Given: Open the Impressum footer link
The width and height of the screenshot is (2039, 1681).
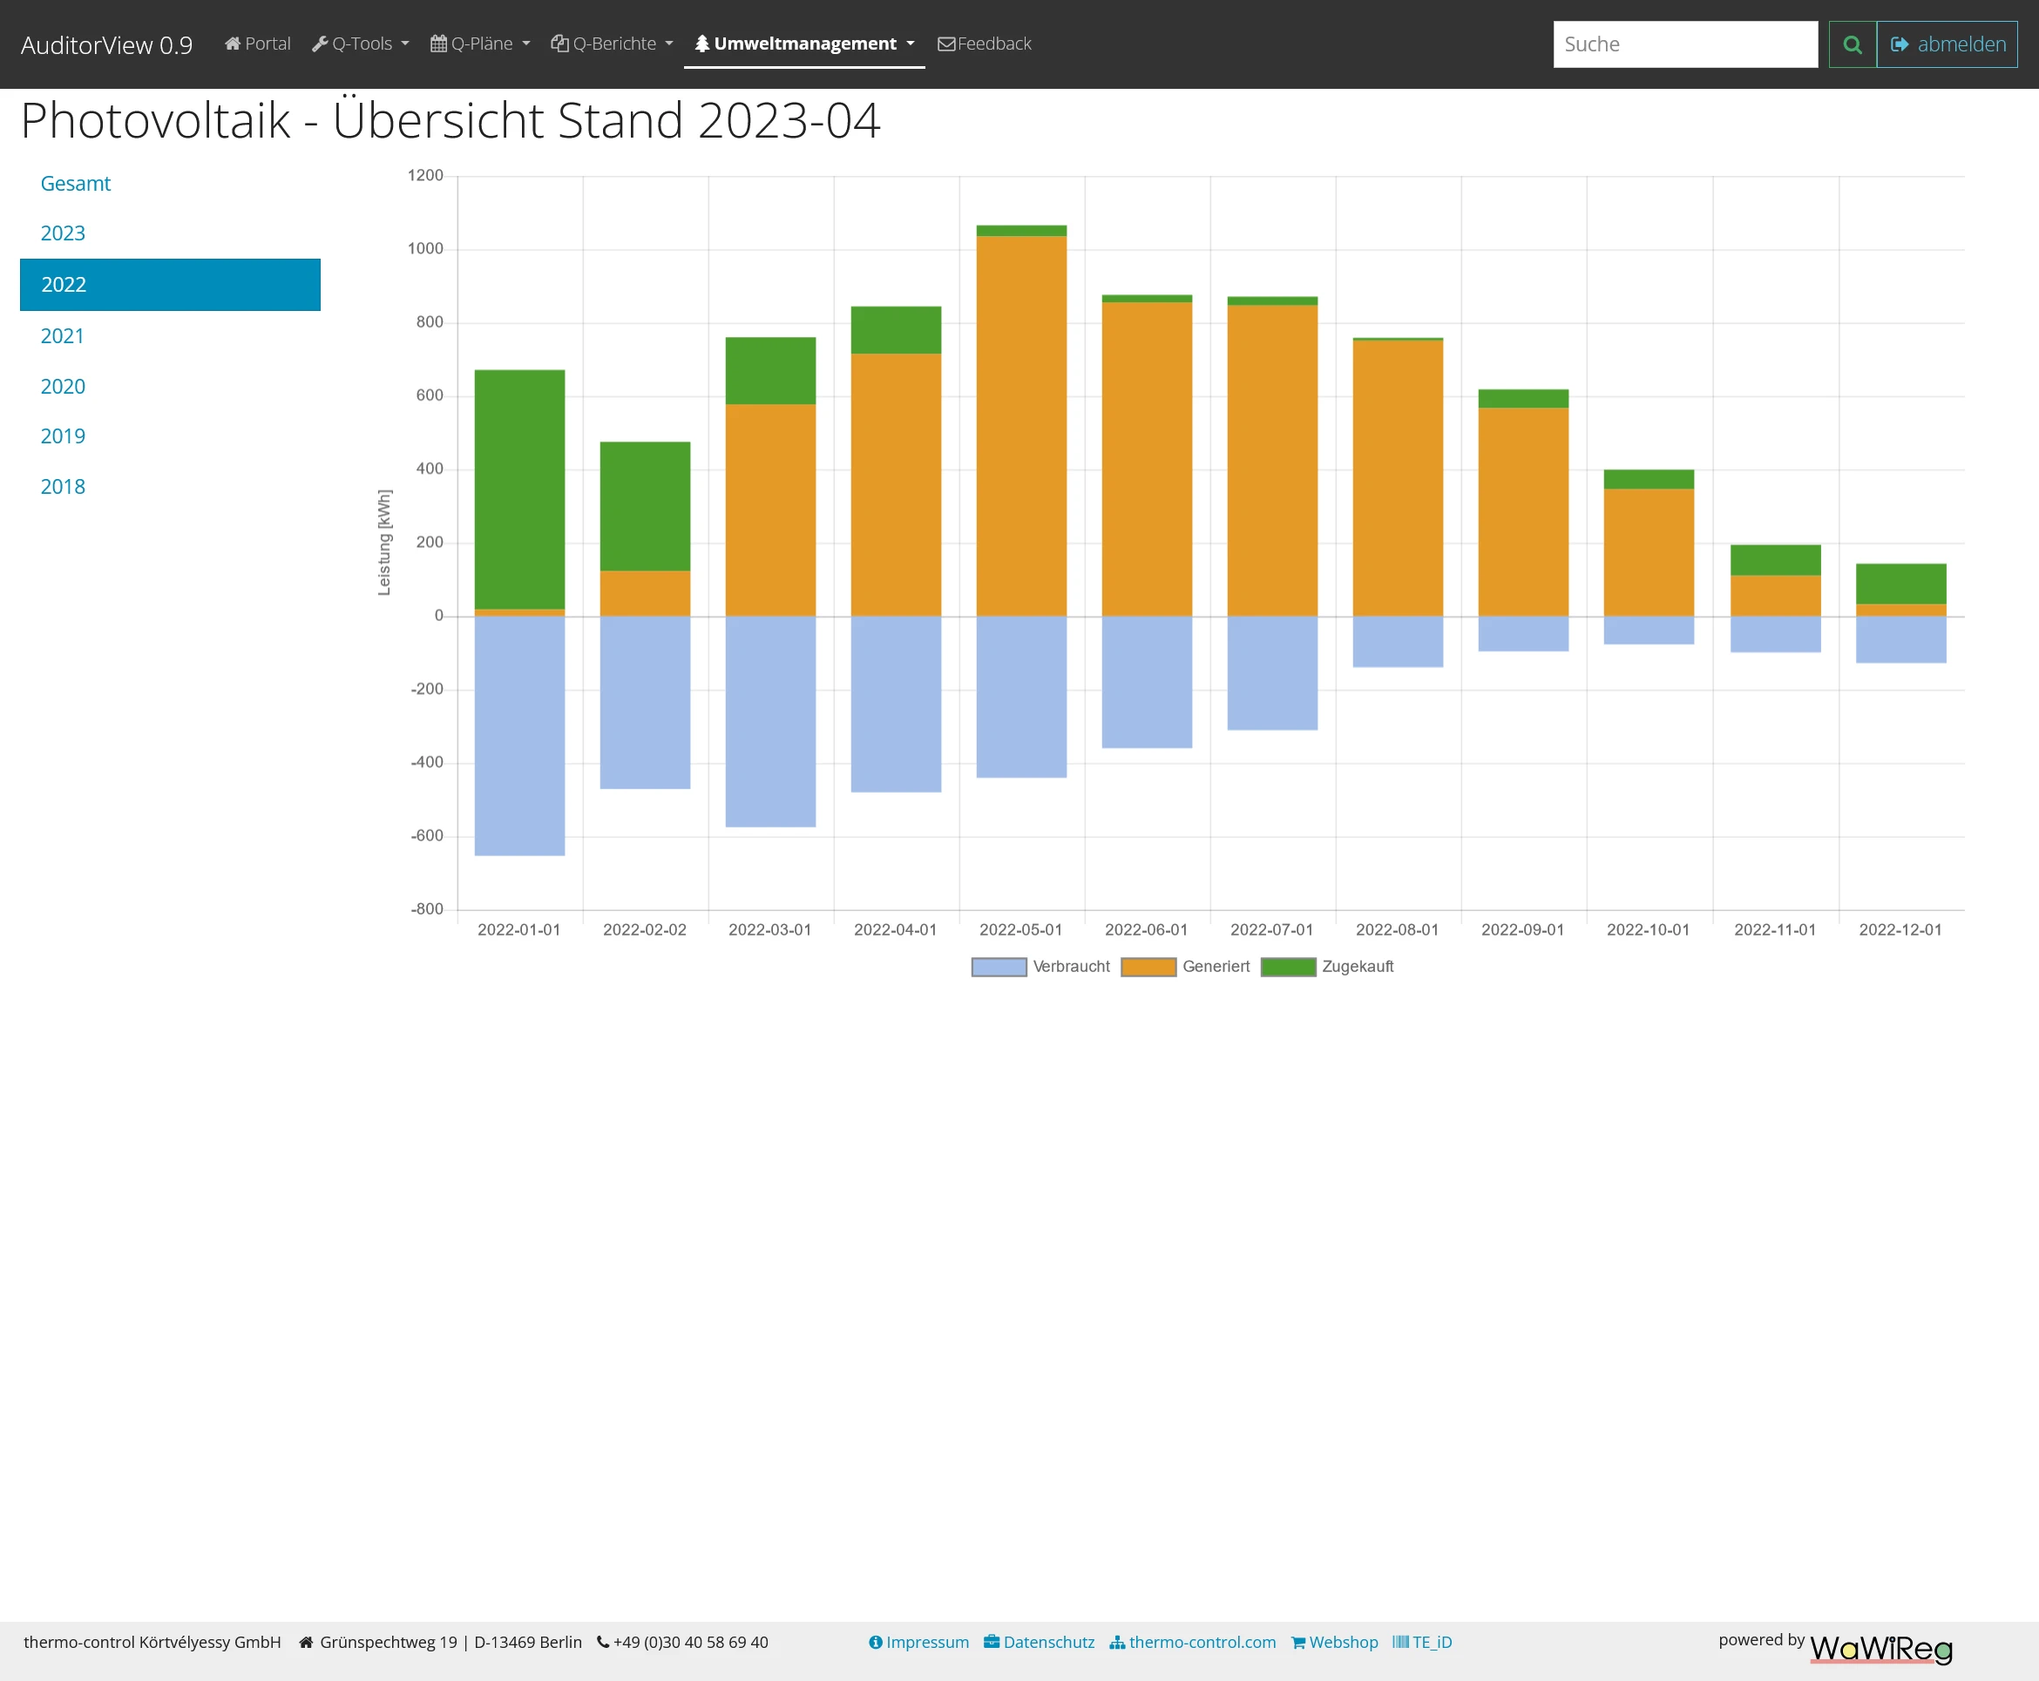Looking at the screenshot, I should coord(918,1643).
